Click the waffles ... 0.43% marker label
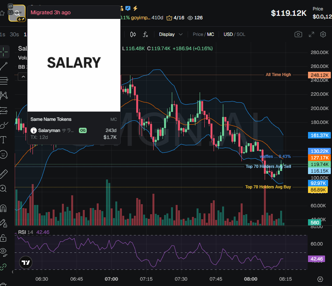The width and height of the screenshot is (332, 286). [x=275, y=157]
